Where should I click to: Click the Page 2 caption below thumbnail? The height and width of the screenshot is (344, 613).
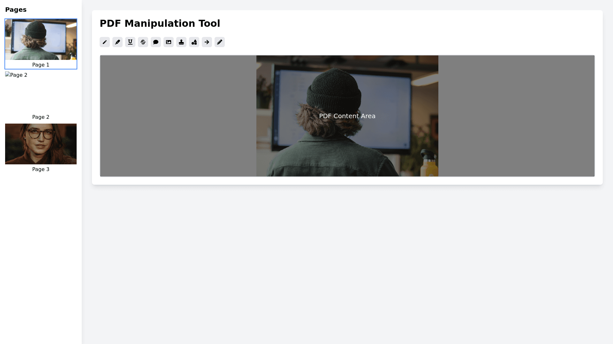tap(41, 117)
